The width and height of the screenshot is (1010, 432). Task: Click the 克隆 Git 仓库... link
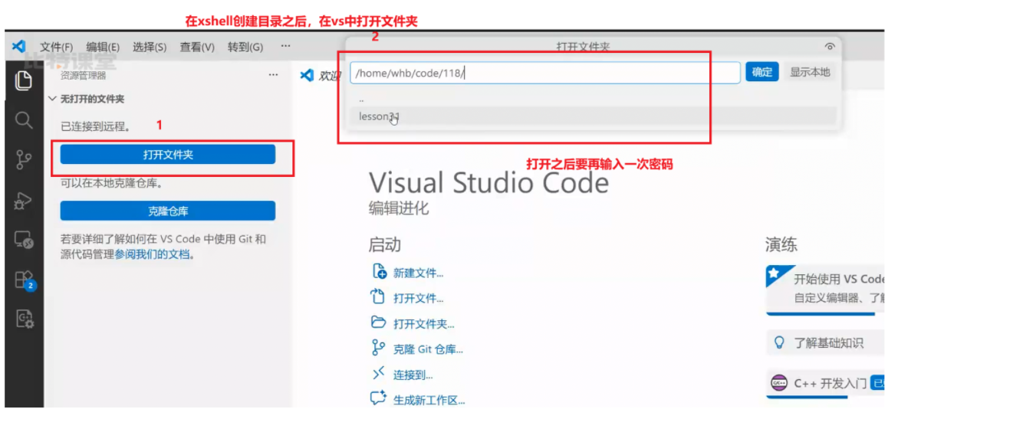coord(428,349)
